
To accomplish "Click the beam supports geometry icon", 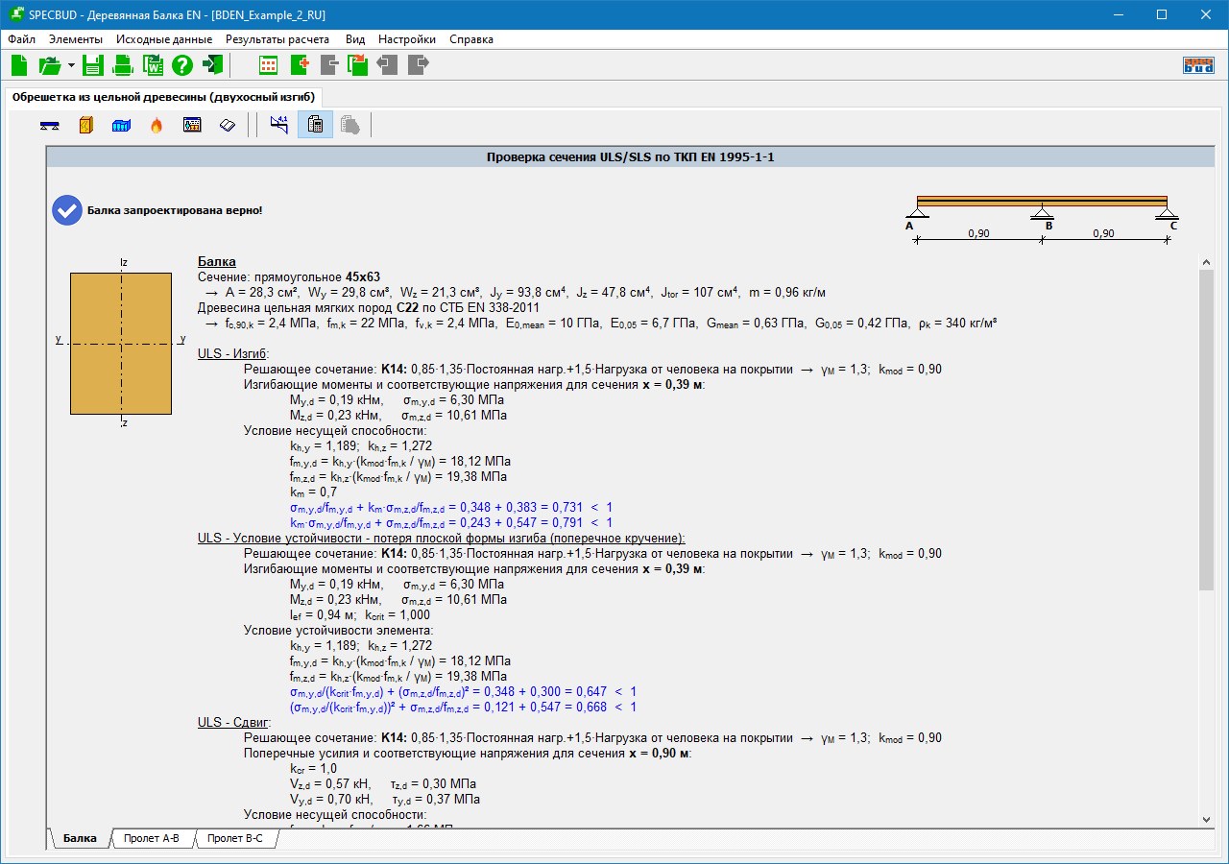I will click(x=51, y=126).
